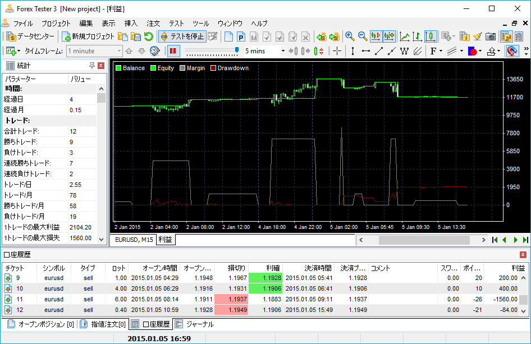Click the test speed slider handle
The height and width of the screenshot is (344, 531).
click(237, 51)
